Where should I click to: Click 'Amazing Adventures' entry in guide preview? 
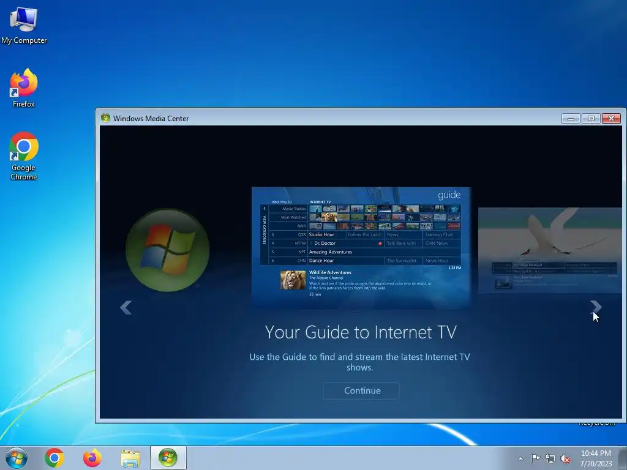click(x=330, y=252)
